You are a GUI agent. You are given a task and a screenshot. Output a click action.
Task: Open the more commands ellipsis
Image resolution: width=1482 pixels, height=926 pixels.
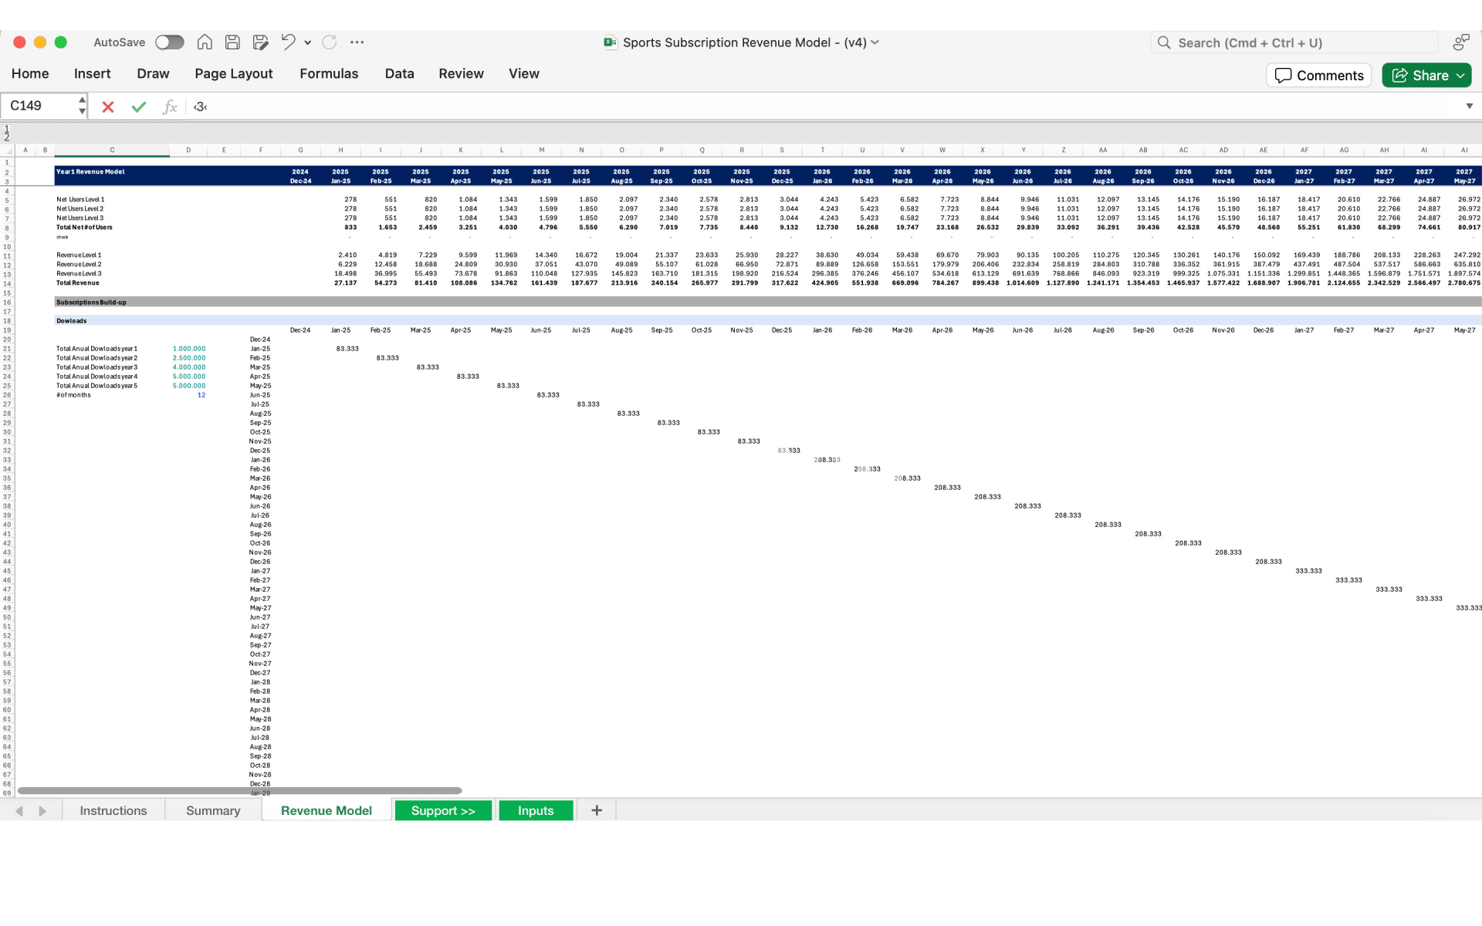point(357,42)
